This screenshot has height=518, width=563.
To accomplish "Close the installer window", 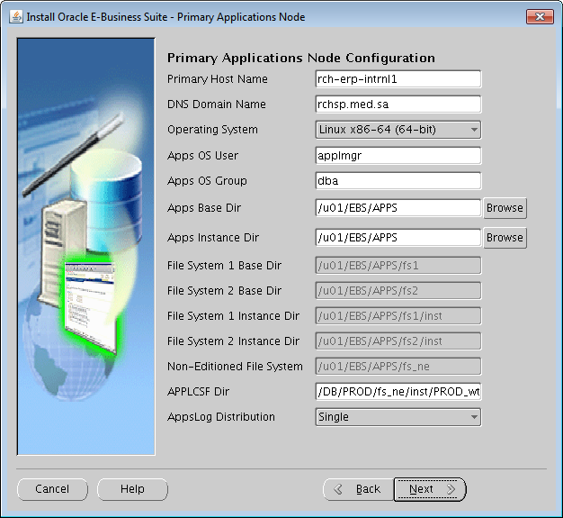I will (x=539, y=16).
